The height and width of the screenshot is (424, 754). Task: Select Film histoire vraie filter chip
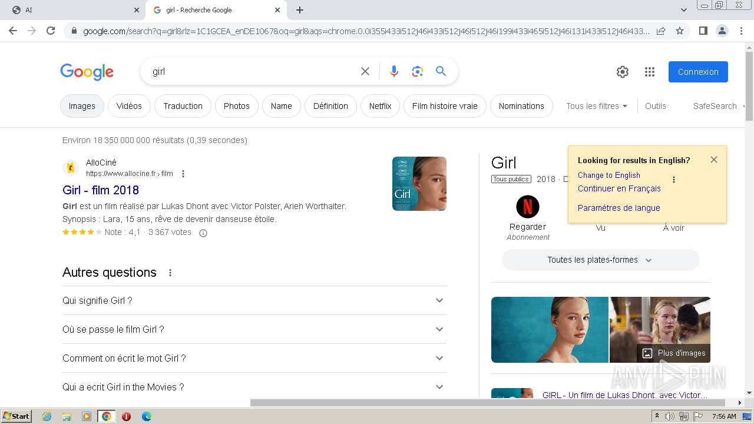coord(445,106)
